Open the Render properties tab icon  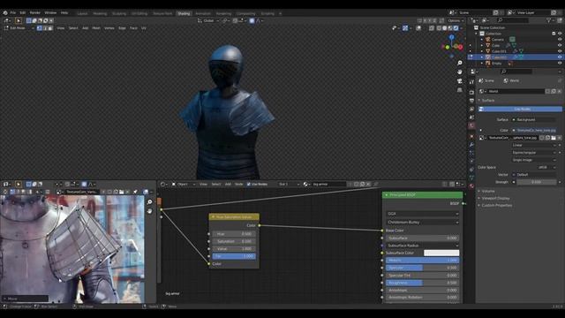pyautogui.click(x=471, y=92)
